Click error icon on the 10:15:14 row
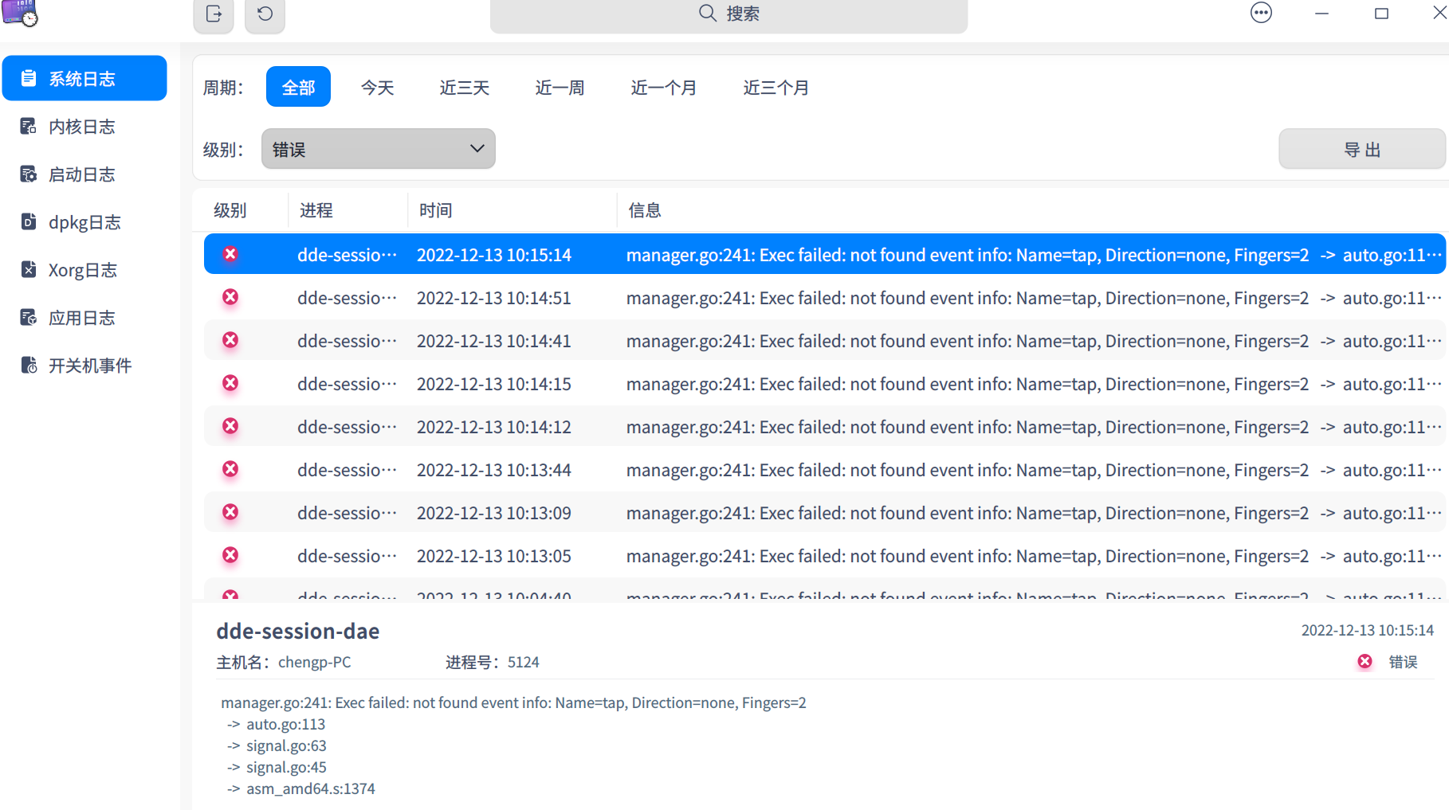Image resolution: width=1449 pixels, height=810 pixels. coord(230,254)
